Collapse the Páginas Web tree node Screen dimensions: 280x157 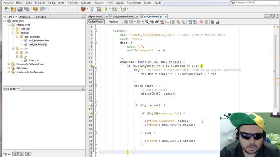tap(9, 25)
